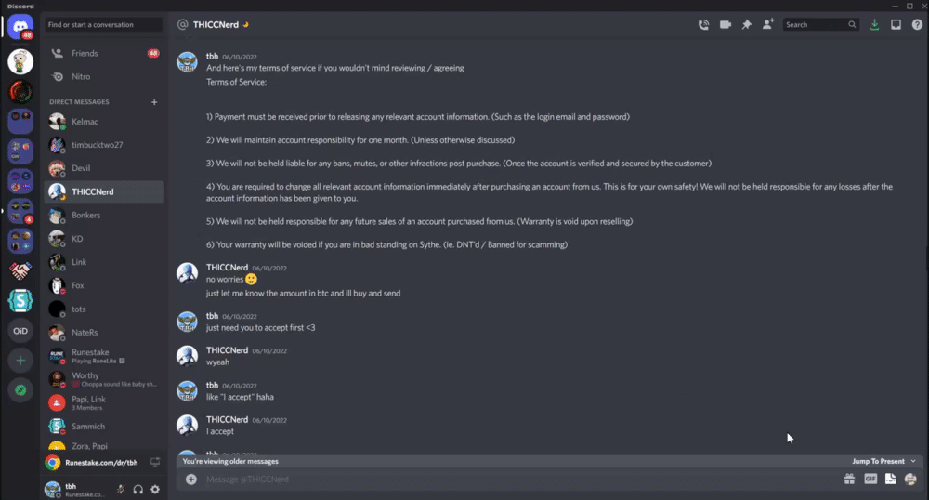Start a video call
This screenshot has height=500, width=929.
pos(725,25)
